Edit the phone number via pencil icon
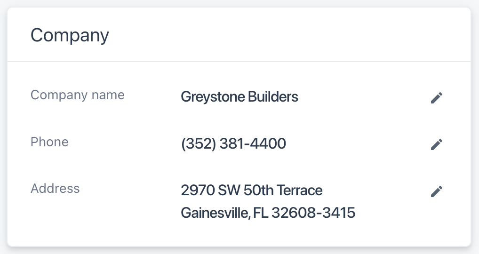The image size is (479, 254). coord(437,144)
